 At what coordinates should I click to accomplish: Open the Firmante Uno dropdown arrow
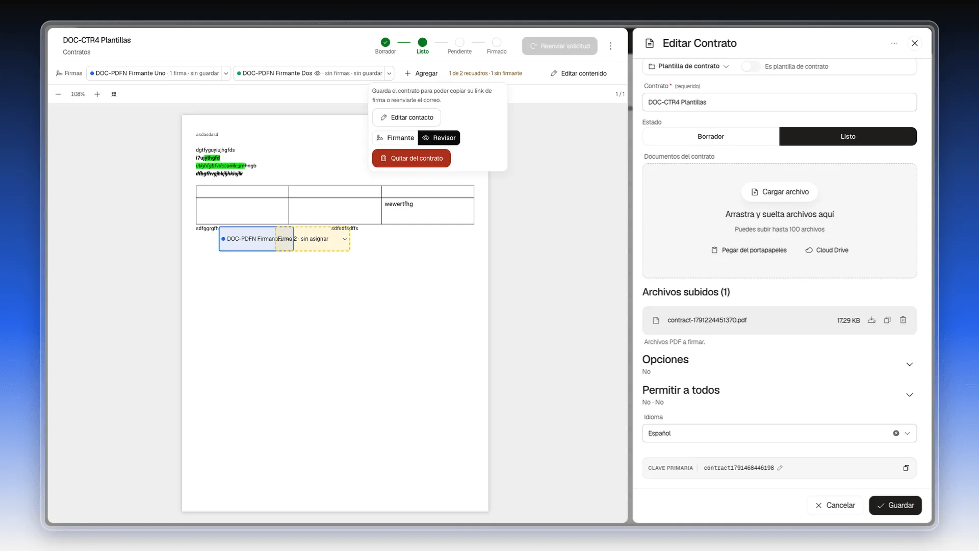(226, 73)
